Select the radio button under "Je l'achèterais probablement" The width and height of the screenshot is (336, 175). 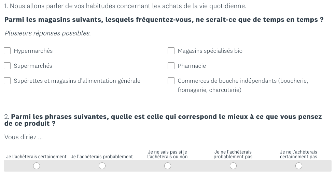(102, 166)
